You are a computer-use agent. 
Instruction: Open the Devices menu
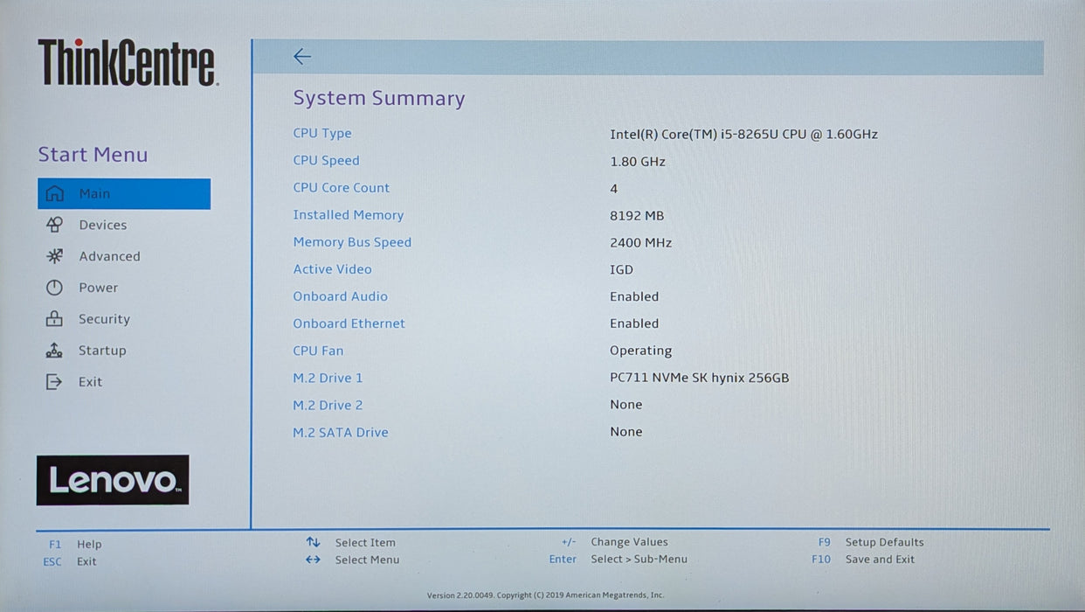[x=102, y=225]
